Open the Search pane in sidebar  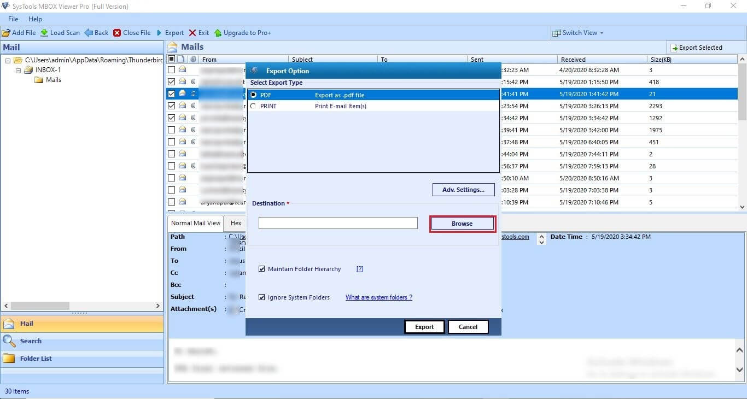tap(31, 341)
